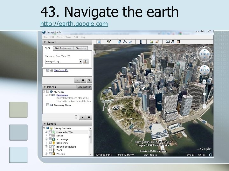Click the Email envelope toolbar icon
Image resolution: width=229 pixels, height=171 pixels.
point(168,42)
